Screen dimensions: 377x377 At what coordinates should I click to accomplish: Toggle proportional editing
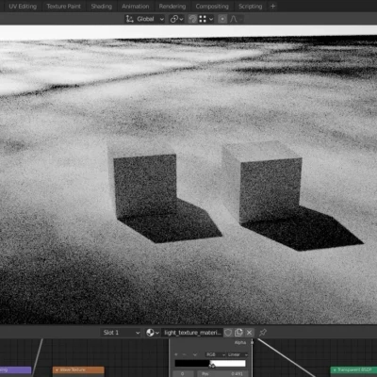pyautogui.click(x=222, y=19)
